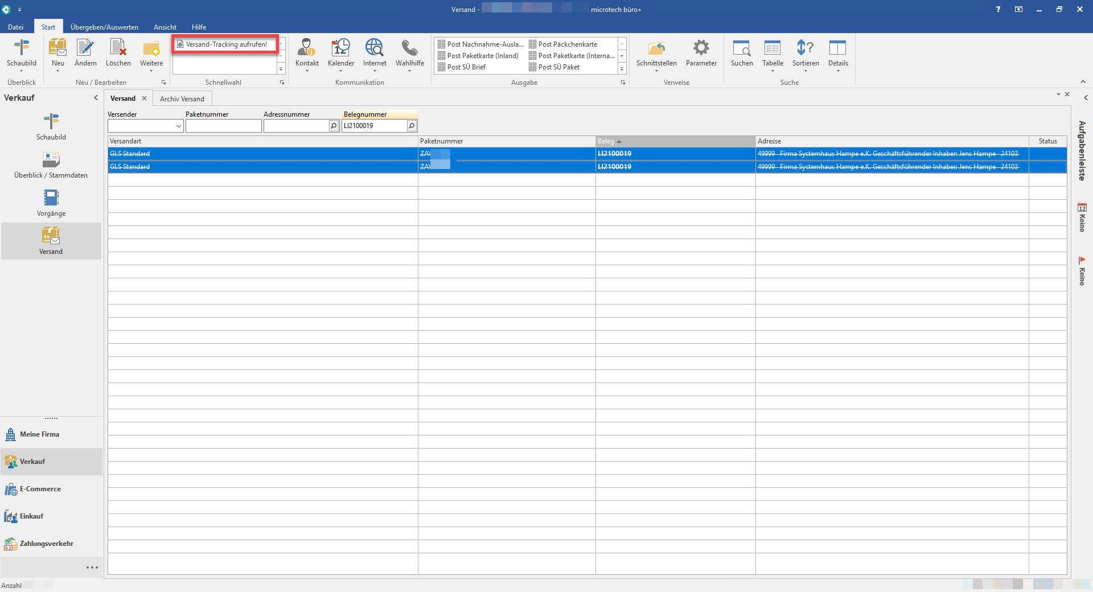Open the Sortieren dropdown

[805, 54]
